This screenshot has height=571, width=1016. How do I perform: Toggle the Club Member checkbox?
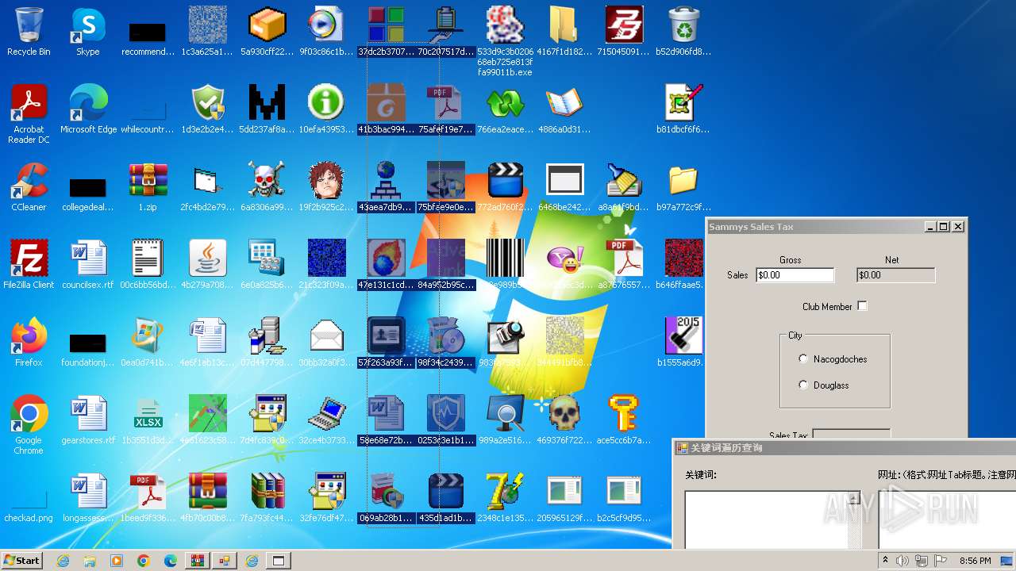(862, 306)
